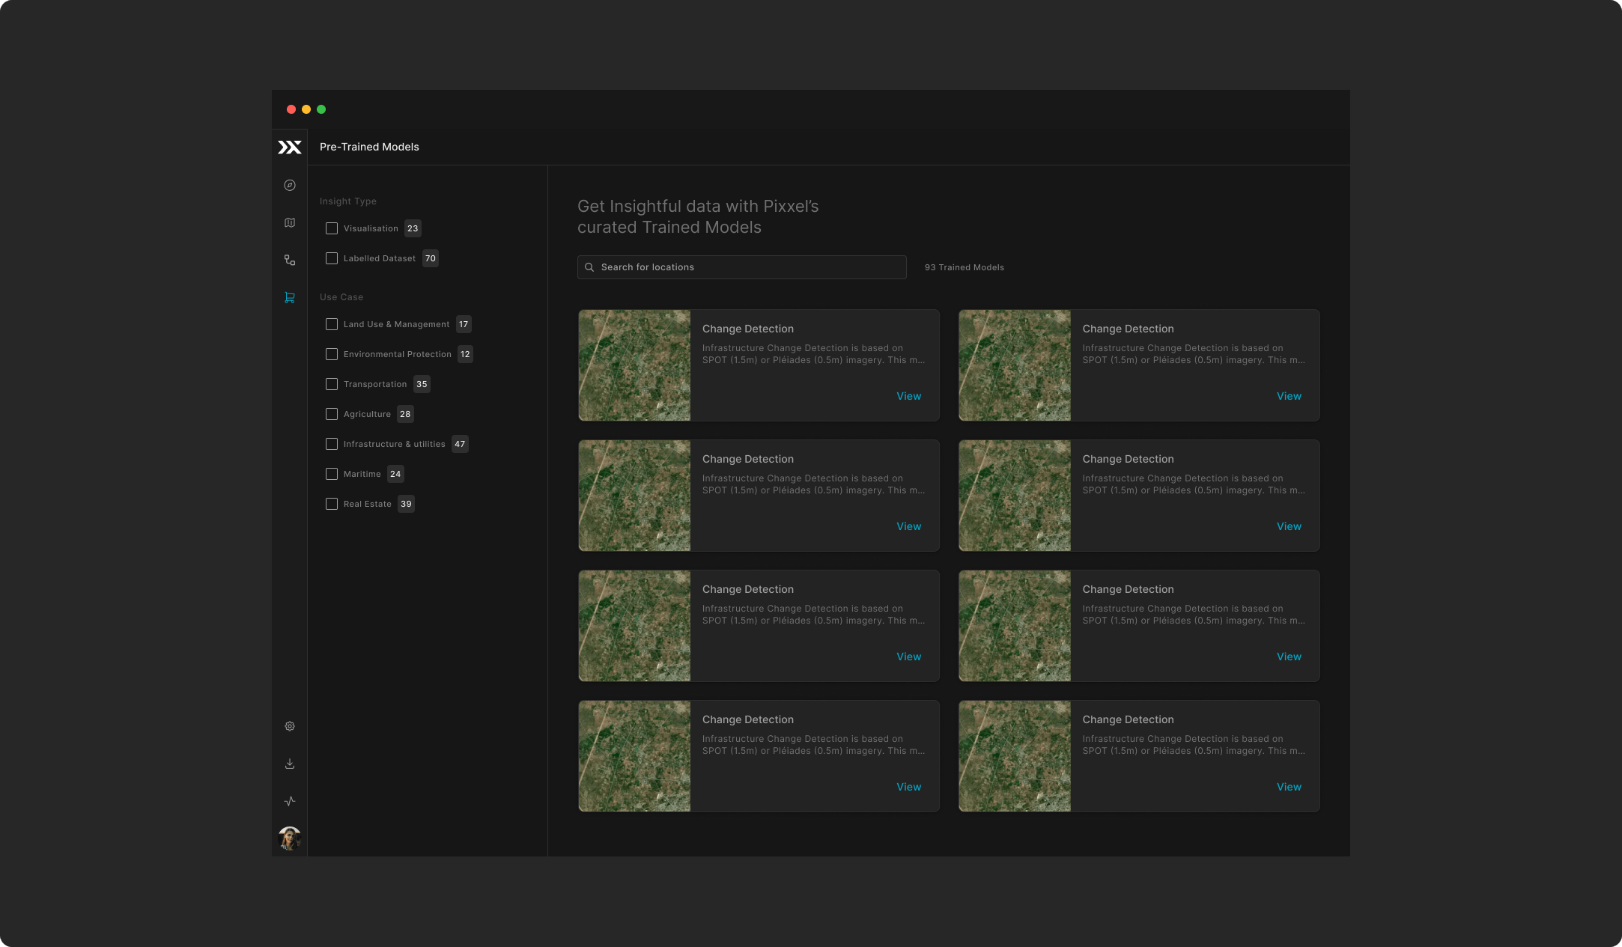1622x947 pixels.
Task: Select the Transportation filter checkbox
Action: pyautogui.click(x=332, y=384)
